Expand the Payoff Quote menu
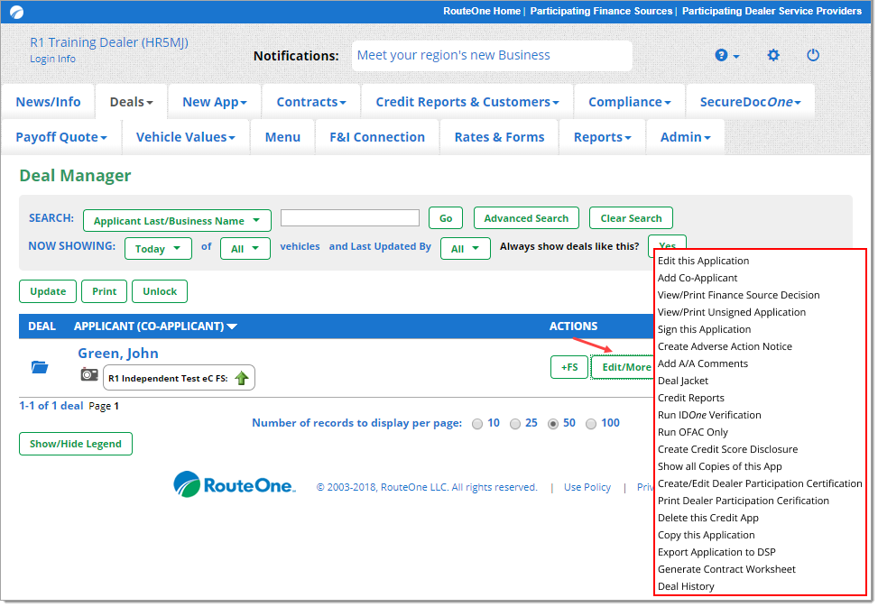This screenshot has height=607, width=878. coord(61,137)
